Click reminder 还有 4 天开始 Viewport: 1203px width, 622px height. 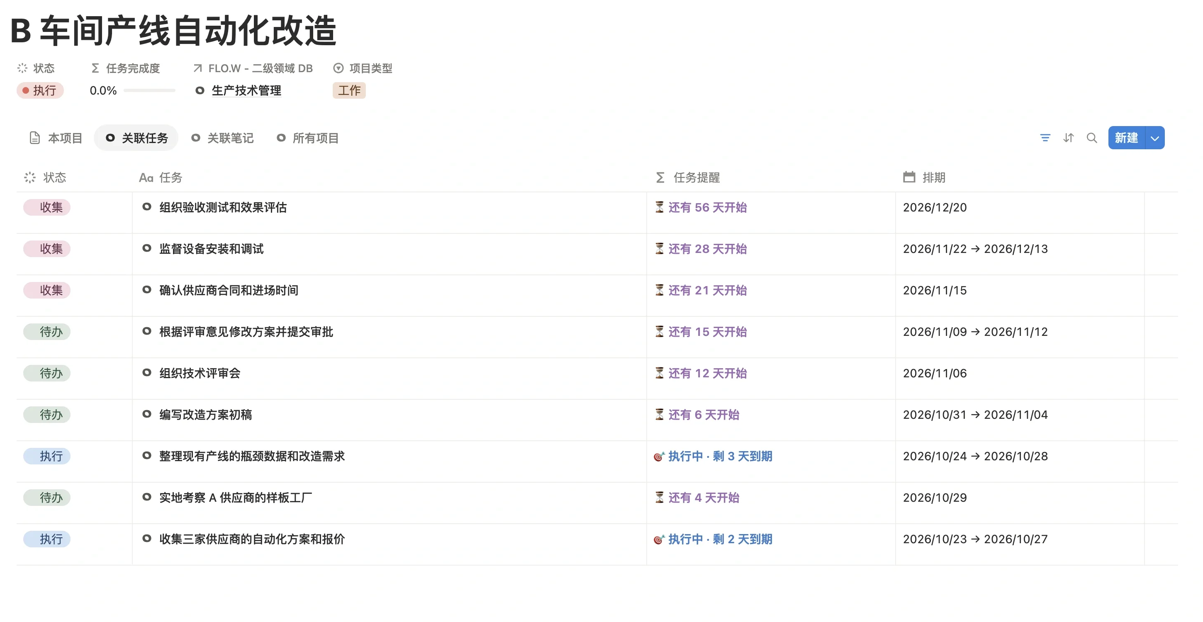coord(697,497)
